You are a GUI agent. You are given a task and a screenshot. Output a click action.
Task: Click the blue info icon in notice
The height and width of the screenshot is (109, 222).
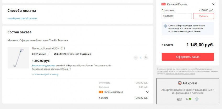coord(165,26)
